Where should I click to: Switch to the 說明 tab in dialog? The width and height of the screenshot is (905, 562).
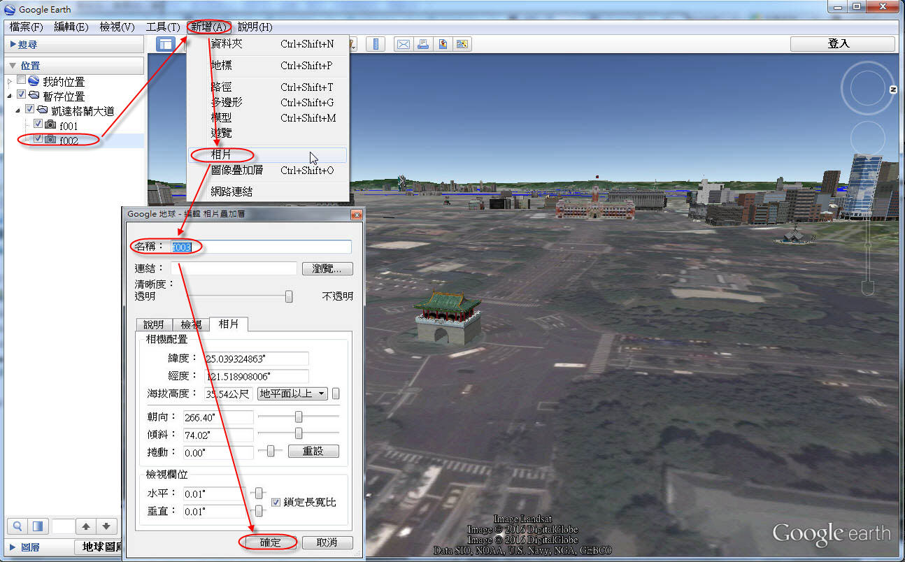point(154,324)
